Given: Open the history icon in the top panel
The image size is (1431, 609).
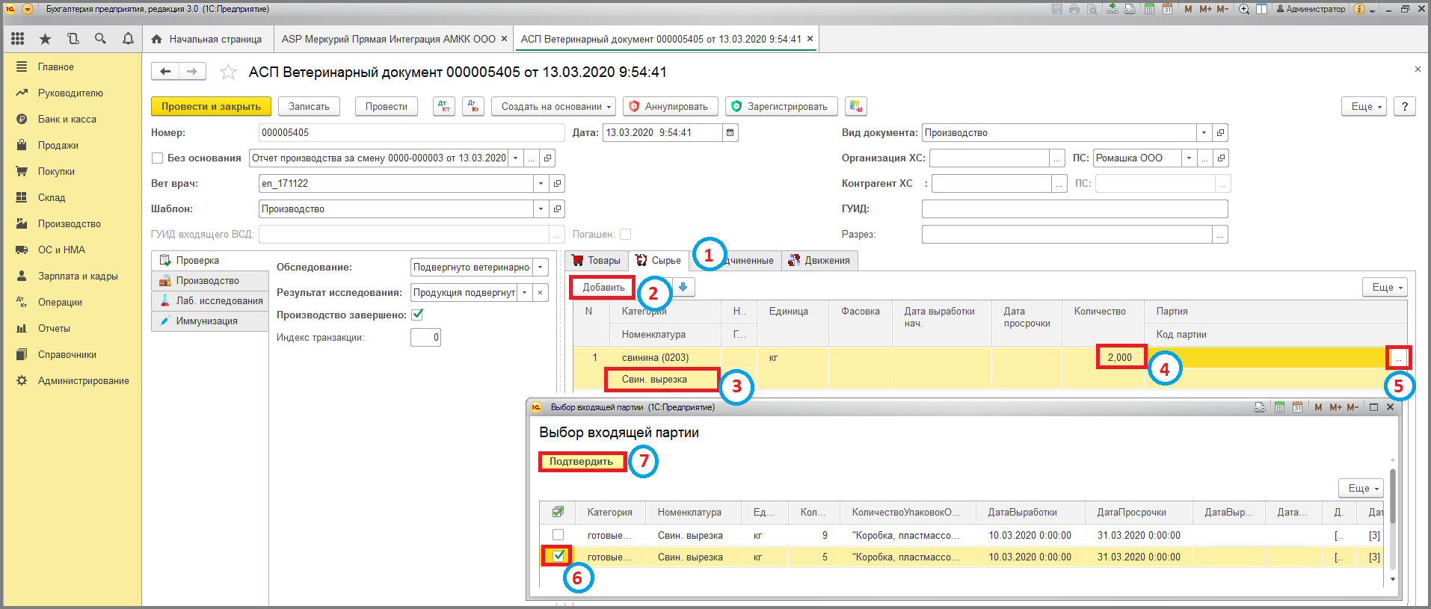Looking at the screenshot, I should 73,39.
